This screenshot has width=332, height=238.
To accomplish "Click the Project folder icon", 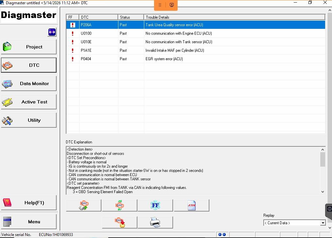I will point(7,46).
